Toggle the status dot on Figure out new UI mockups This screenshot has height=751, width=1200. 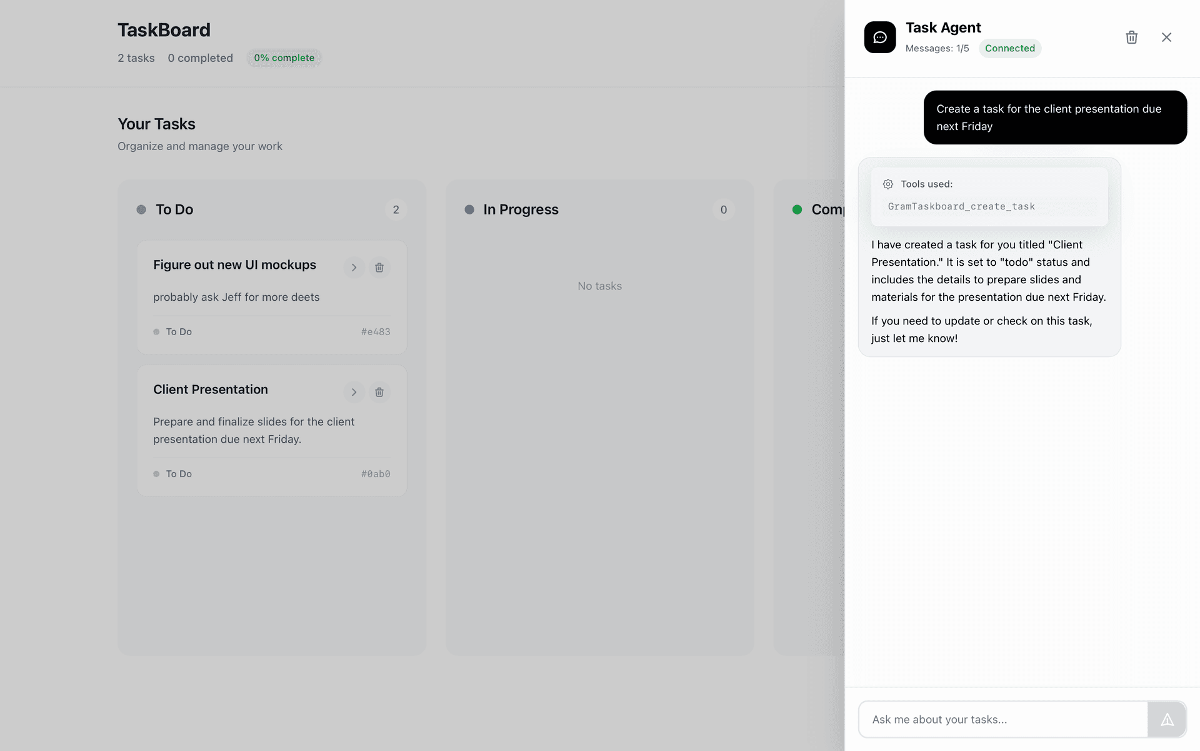pos(156,331)
